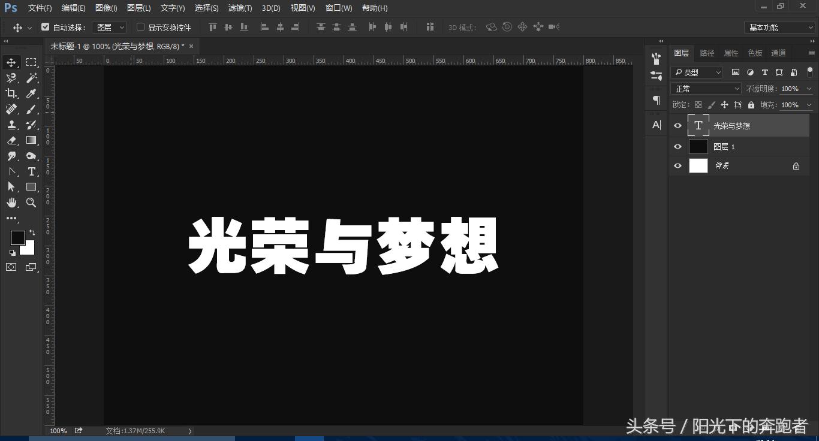
Task: Click the 自动选择 option in options bar
Action: (x=46, y=27)
